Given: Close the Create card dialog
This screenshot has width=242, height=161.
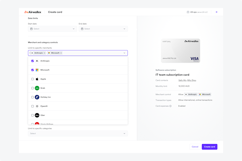Looking at the screenshot, I should (x=217, y=12).
